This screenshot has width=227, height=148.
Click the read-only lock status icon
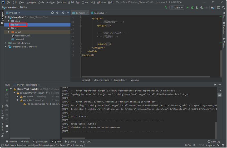pyautogui.click(x=218, y=145)
